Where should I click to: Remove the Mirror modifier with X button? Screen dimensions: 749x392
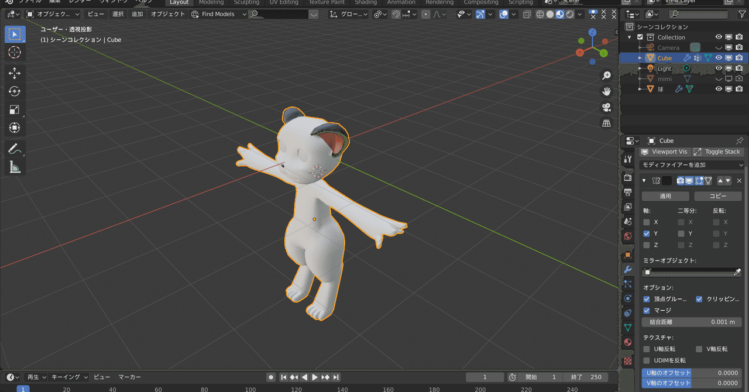point(739,181)
